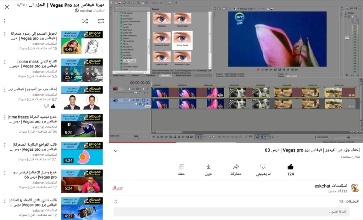Toggle loop playlist repeat icon

(101, 21)
